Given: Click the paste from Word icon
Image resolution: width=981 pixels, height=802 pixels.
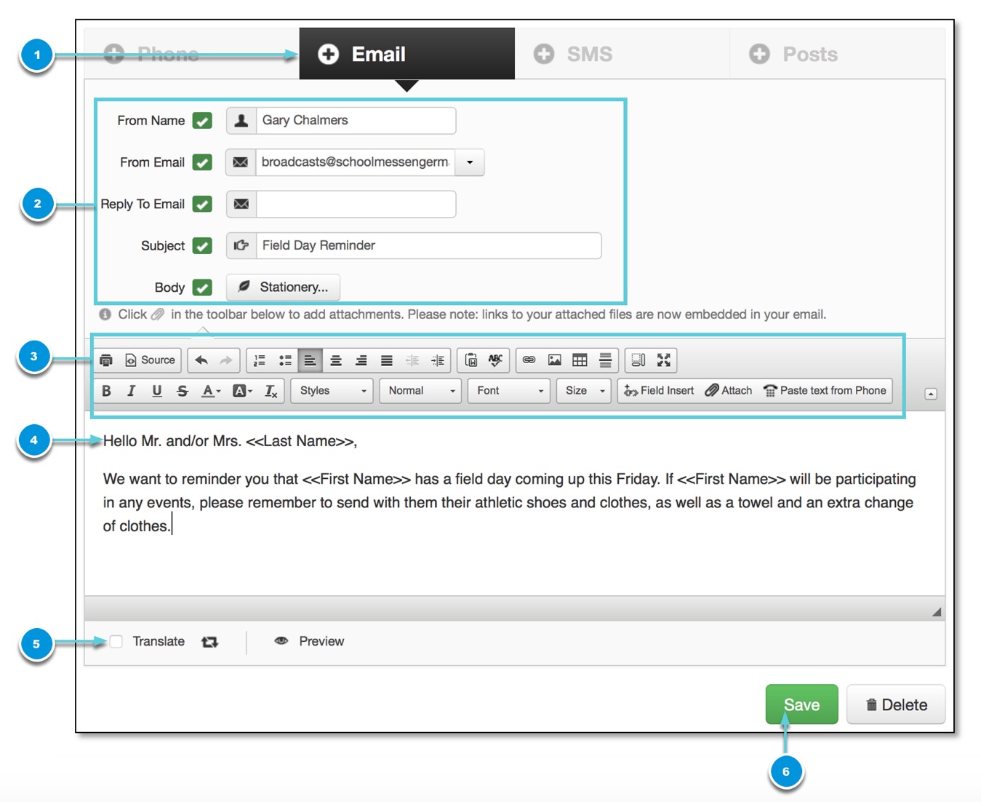Looking at the screenshot, I should 471,360.
